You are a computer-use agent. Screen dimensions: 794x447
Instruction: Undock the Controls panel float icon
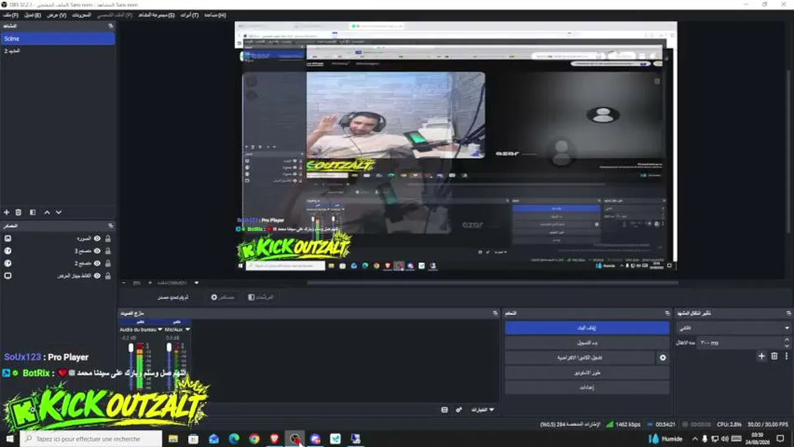pos(666,314)
